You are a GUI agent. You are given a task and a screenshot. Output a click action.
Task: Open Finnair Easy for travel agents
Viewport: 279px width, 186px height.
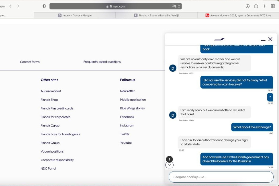tap(60, 134)
